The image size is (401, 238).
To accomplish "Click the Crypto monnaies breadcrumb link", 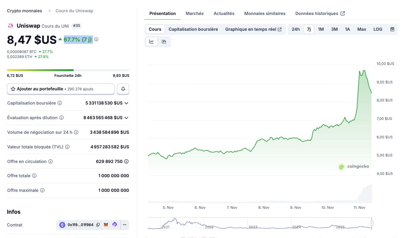I will click(24, 11).
